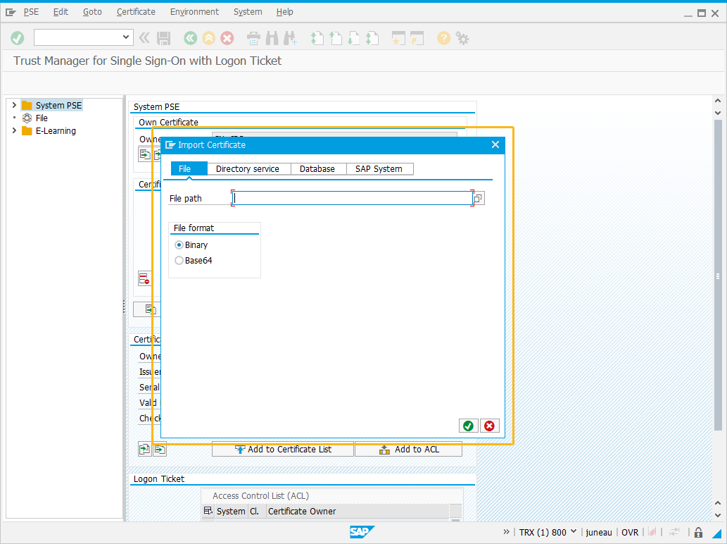Image resolution: width=727 pixels, height=544 pixels.
Task: Open Customize Local Layout gear icon
Action: [x=462, y=38]
